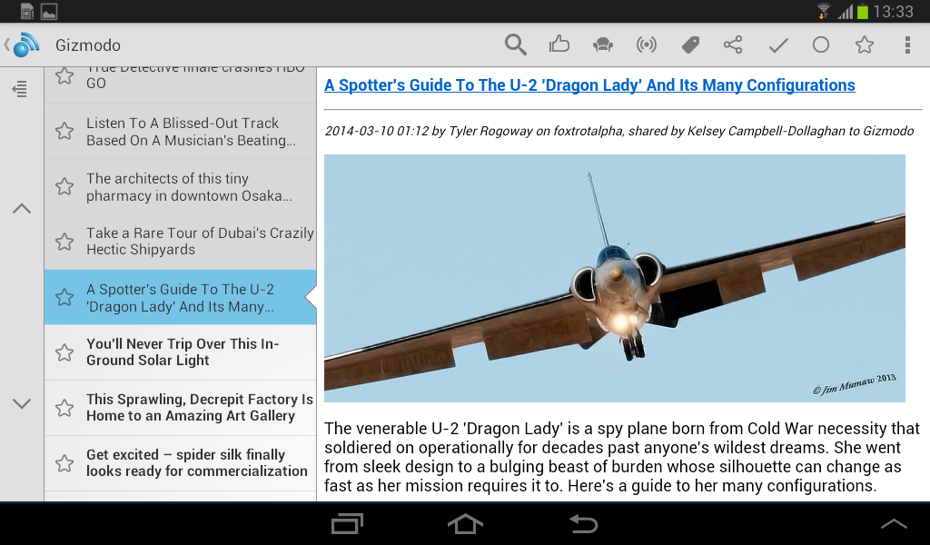Mark all items read with the checkmark icon
Viewport: 930px width, 545px height.
click(777, 44)
